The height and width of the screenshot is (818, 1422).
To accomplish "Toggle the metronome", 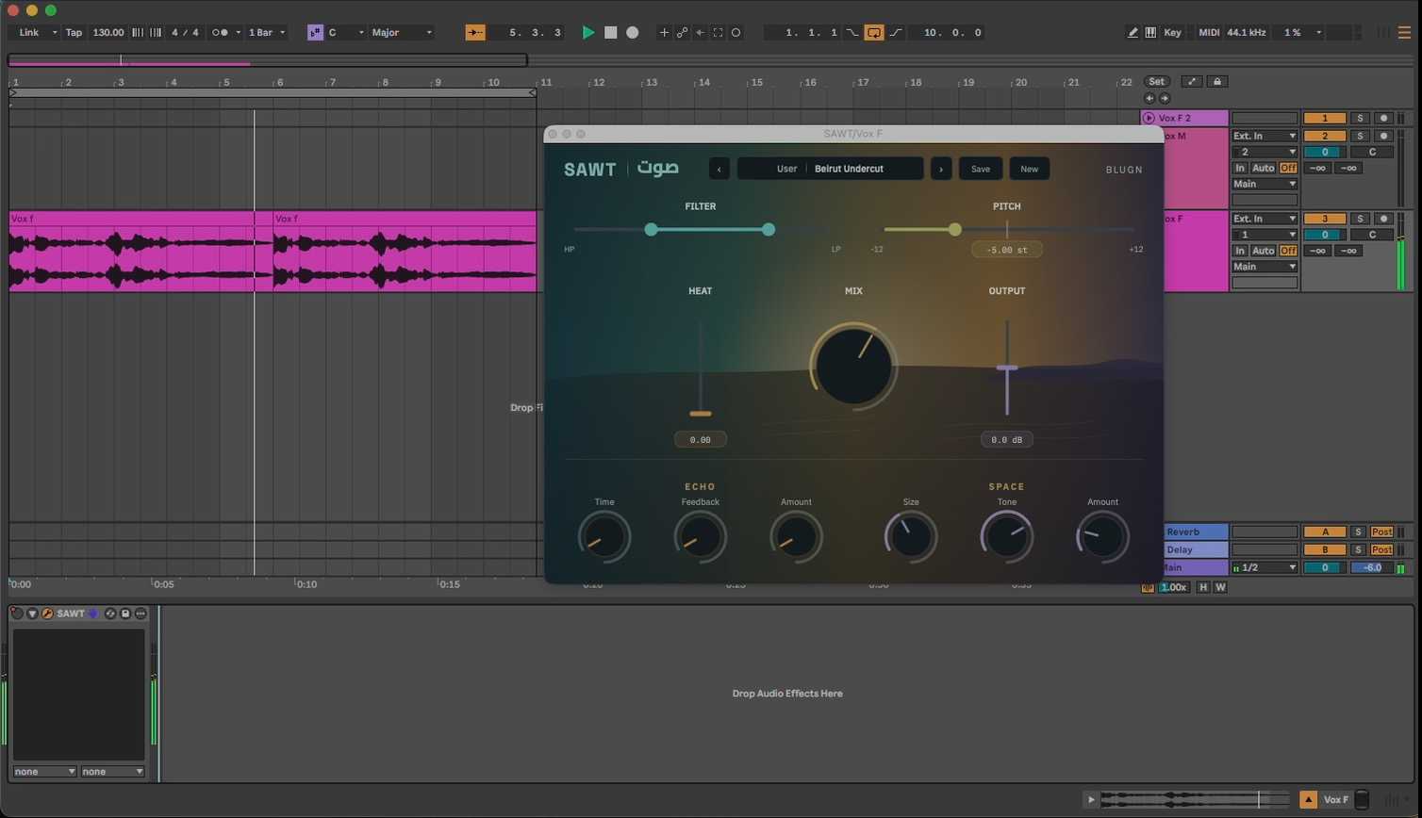I will (x=220, y=32).
